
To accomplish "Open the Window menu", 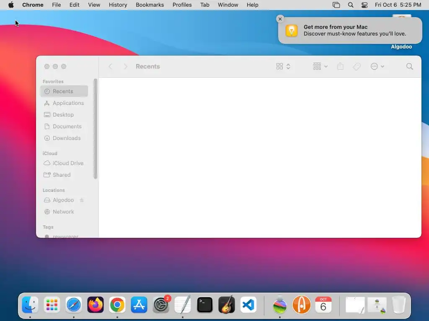I will point(228,5).
